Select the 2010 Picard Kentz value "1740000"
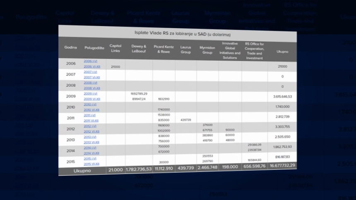Image resolution: width=356 pixels, height=200 pixels. coord(164,110)
